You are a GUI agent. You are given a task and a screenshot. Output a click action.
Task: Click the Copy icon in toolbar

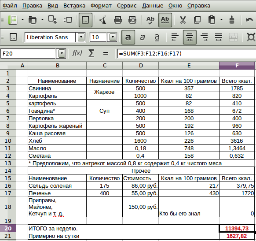coord(197,20)
